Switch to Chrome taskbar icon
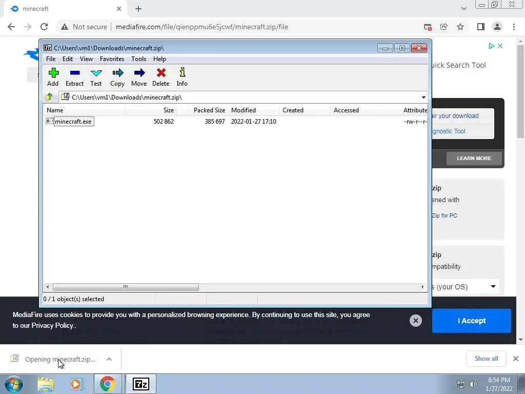 tap(107, 384)
